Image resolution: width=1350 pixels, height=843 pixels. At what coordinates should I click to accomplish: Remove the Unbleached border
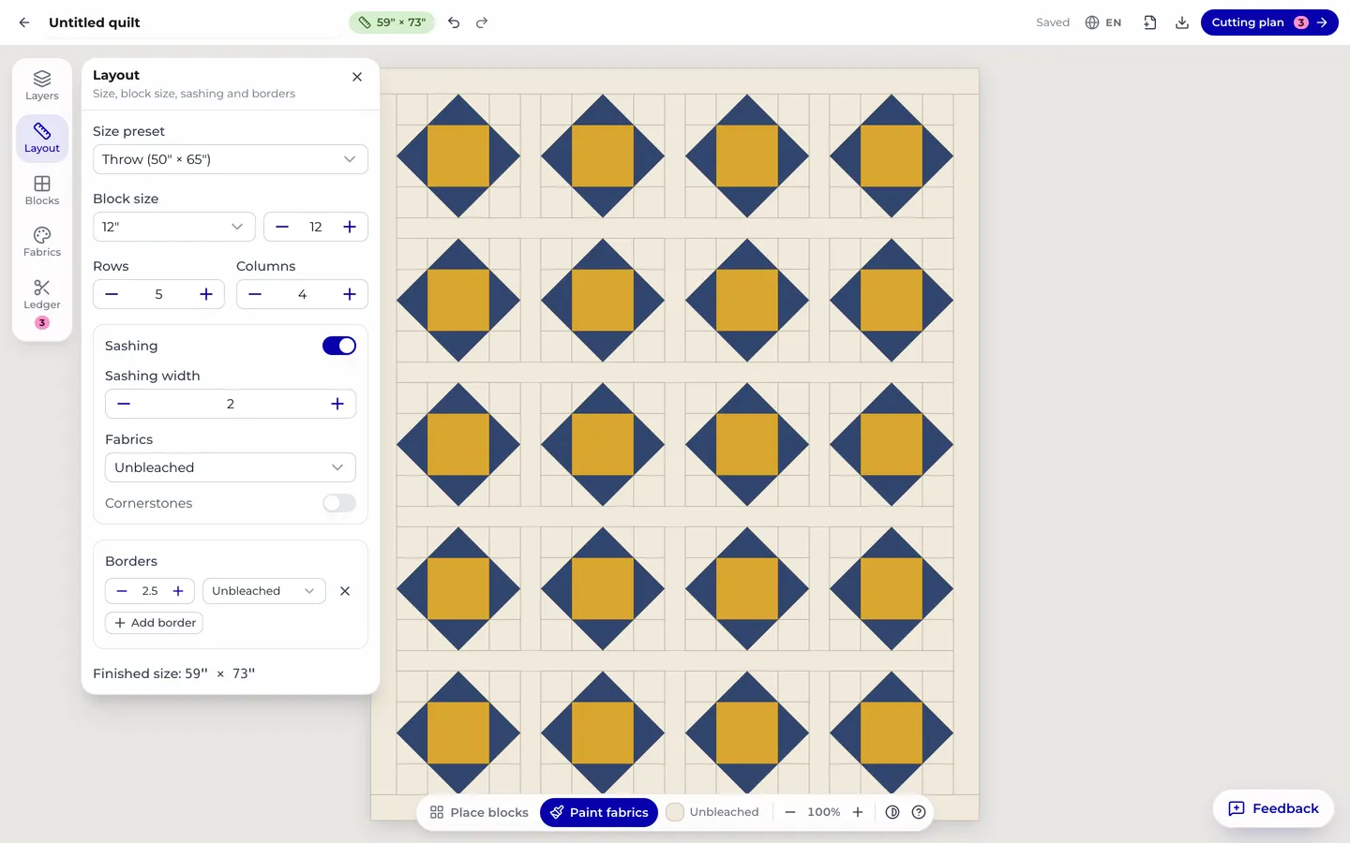[x=345, y=591]
